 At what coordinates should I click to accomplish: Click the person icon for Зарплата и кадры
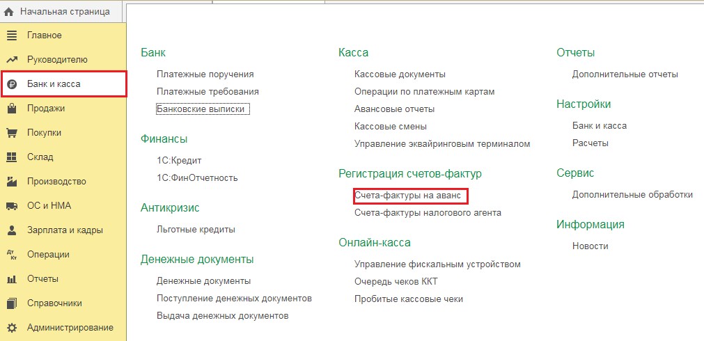point(12,230)
